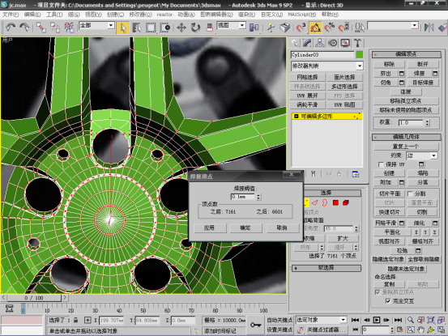This screenshot has width=448, height=336.
Task: Switch to the Utilities hammer tab
Action: [x=357, y=43]
